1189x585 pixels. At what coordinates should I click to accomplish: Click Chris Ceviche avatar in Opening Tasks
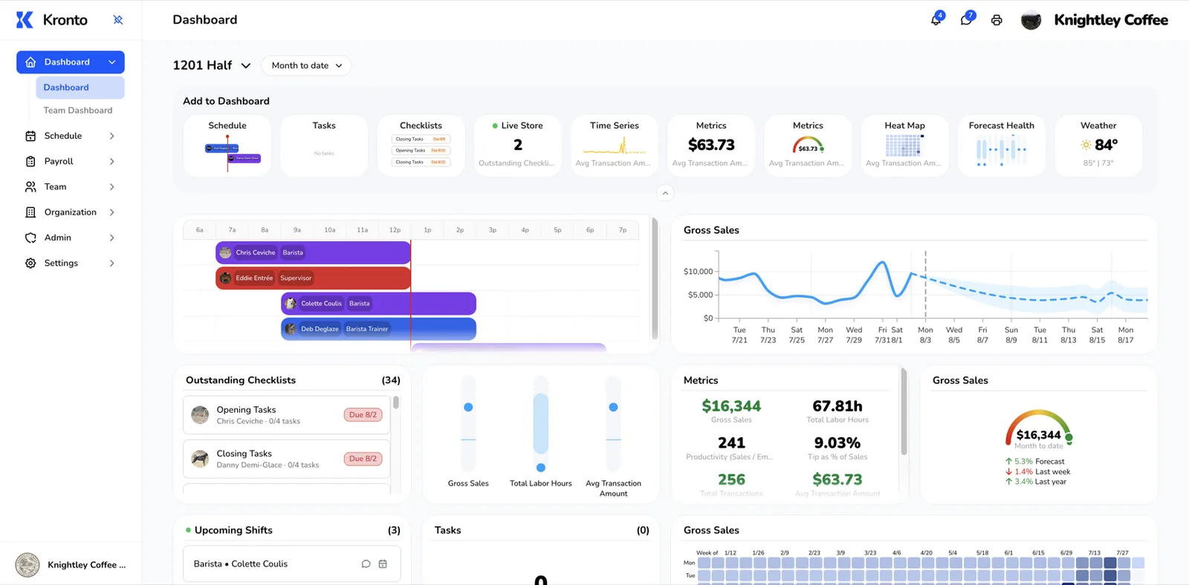(200, 415)
